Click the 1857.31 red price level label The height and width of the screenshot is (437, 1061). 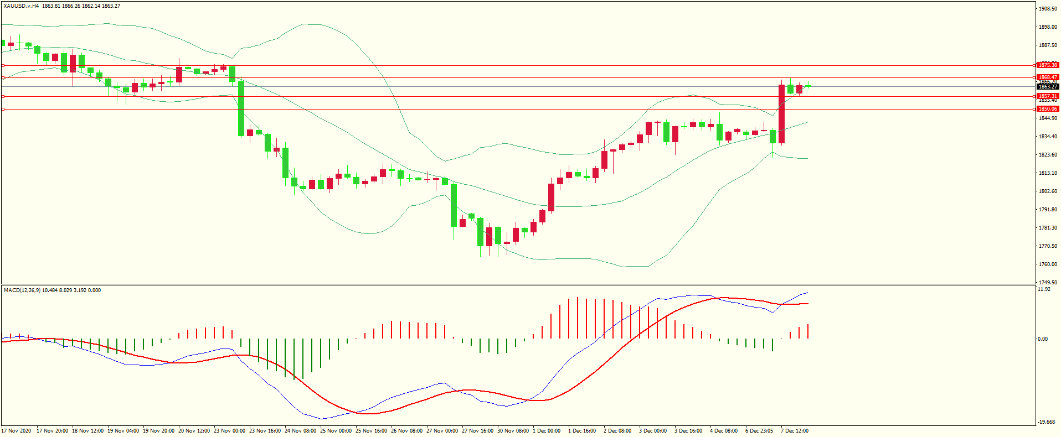pos(1047,96)
